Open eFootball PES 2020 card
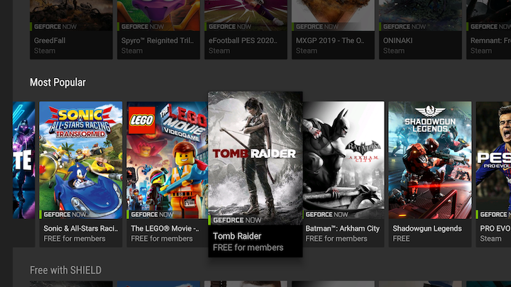This screenshot has height=287, width=511. click(x=246, y=30)
